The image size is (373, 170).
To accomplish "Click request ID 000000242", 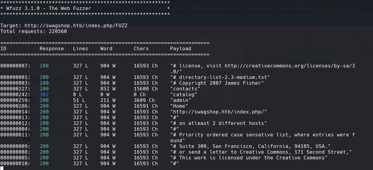I will pyautogui.click(x=15, y=94).
